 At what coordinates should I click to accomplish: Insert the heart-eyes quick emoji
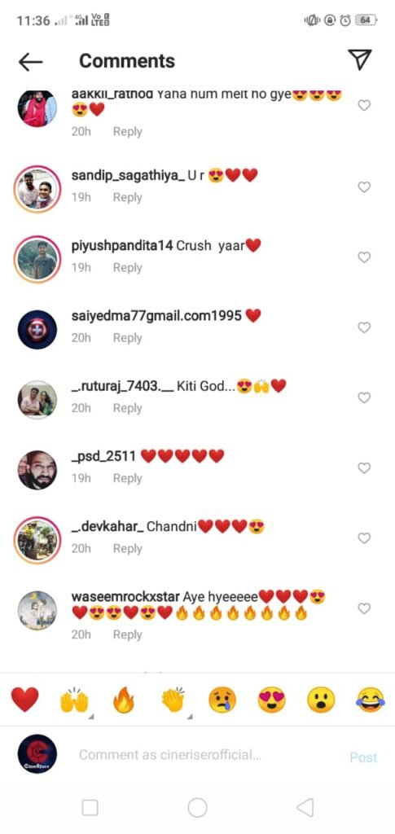272,700
